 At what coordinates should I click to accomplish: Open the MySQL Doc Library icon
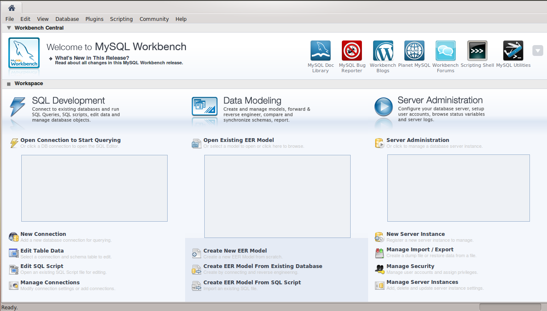click(x=321, y=51)
